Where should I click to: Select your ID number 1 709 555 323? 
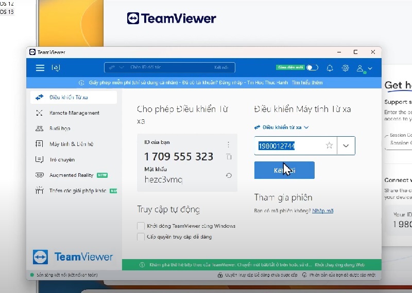179,157
